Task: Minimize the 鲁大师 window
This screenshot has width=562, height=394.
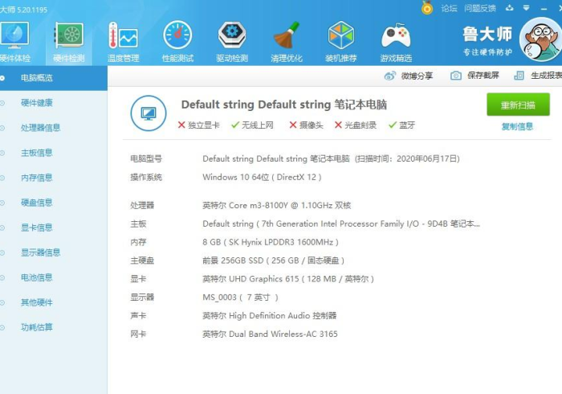Action: coord(544,9)
